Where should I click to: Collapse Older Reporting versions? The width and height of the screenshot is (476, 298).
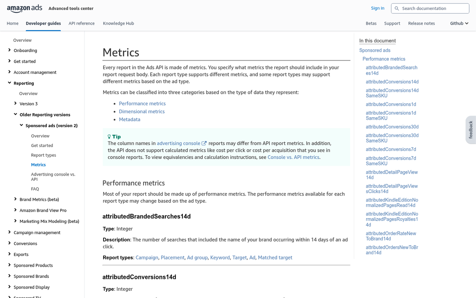click(15, 114)
